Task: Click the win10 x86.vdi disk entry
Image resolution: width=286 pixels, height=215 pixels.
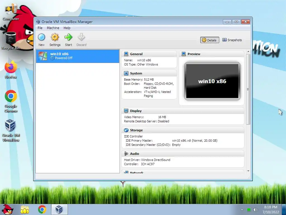Action: coord(195,141)
